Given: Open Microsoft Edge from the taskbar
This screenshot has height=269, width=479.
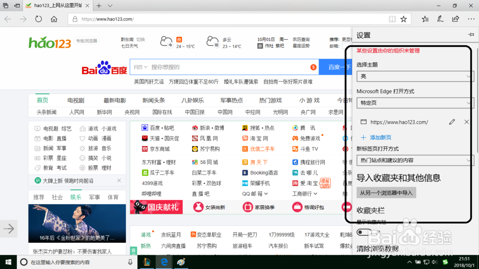Looking at the screenshot, I should coord(164,262).
